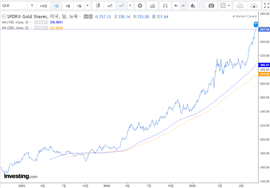Click the Market Closed status
Viewport: 270px width, 188px height.
(x=244, y=16)
